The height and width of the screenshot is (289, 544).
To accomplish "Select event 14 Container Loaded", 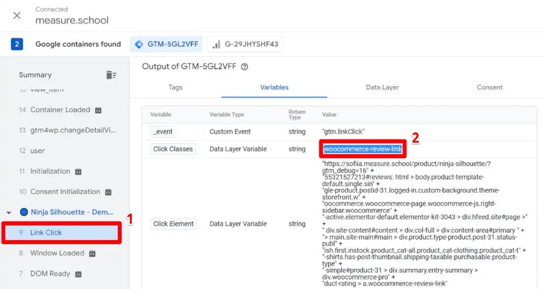I will click(x=60, y=110).
